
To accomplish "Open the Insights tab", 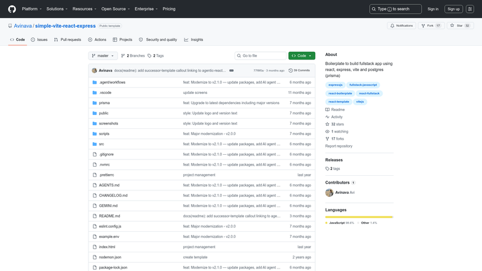I will 193,40.
